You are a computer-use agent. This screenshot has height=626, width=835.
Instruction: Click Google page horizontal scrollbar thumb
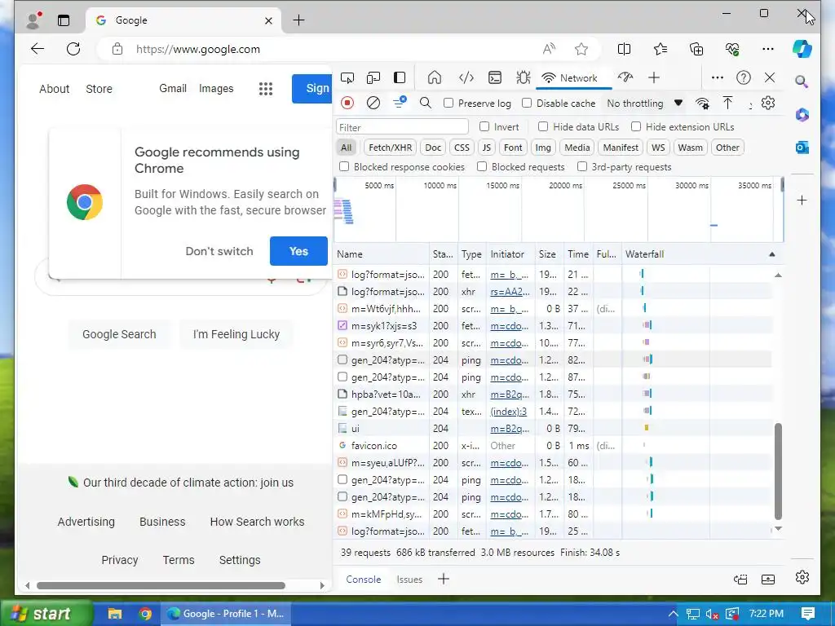coord(161,585)
